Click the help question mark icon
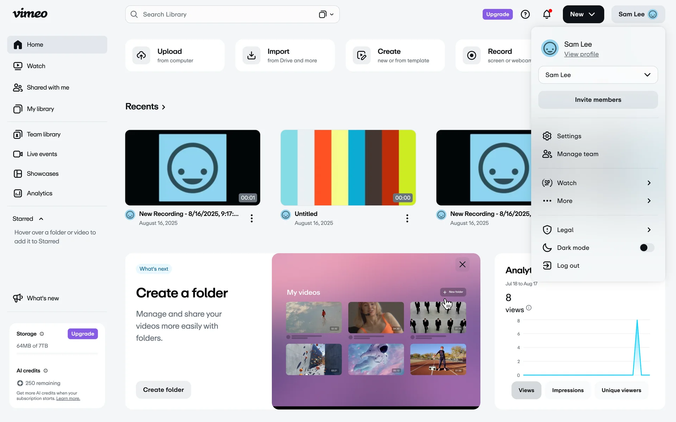The height and width of the screenshot is (422, 676). pos(525,14)
